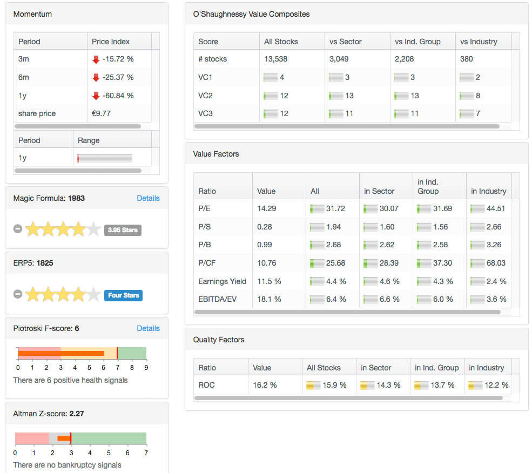Screen dimensions: 532x473
Task: Click the yellow ROC bar under All Stocks
Action: [313, 385]
